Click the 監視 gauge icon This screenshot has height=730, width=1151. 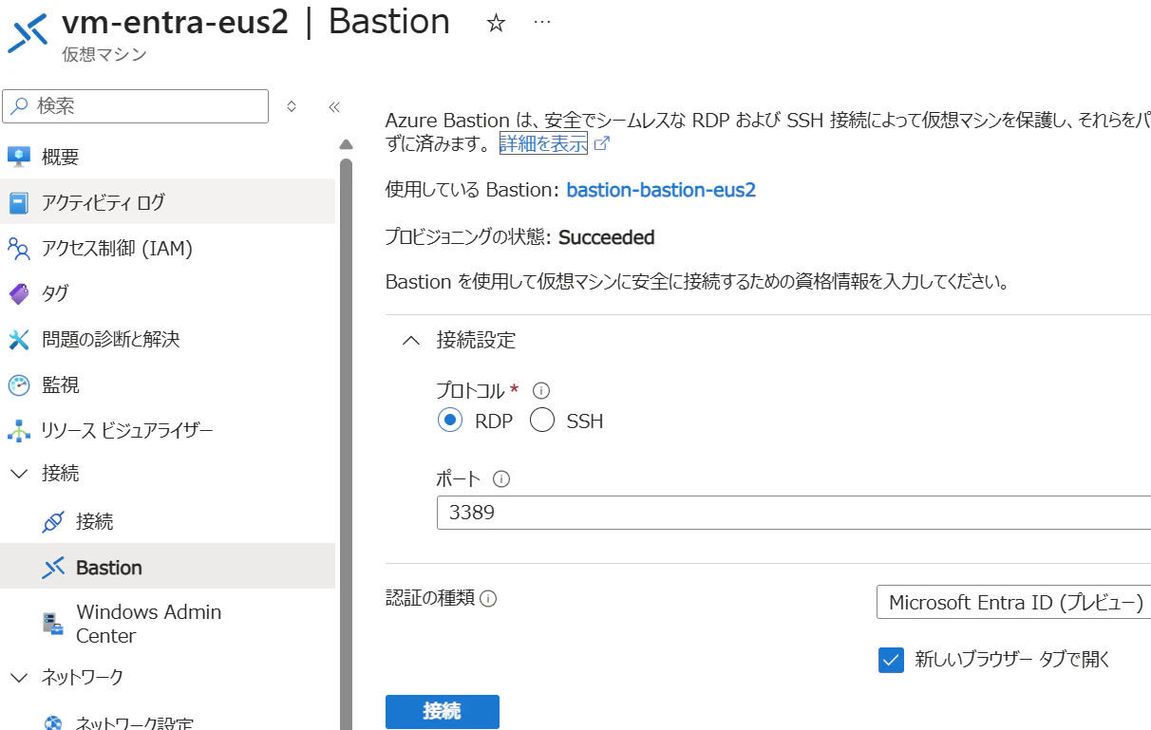(19, 384)
